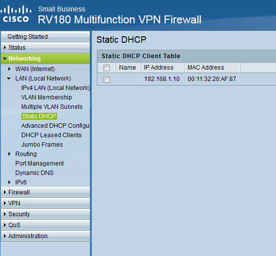Viewport: 276px width, 256px height.
Task: Expand the Status section arrow
Action: click(x=5, y=47)
